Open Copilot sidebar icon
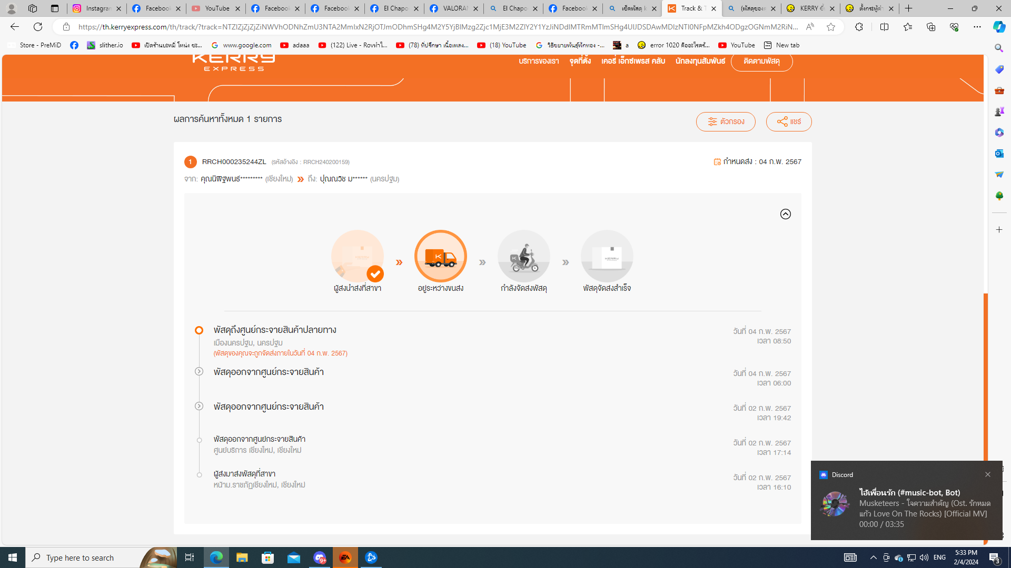 coord(999,27)
